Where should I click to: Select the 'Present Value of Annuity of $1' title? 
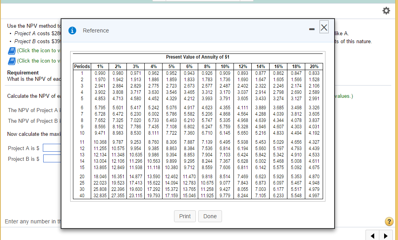click(x=198, y=57)
